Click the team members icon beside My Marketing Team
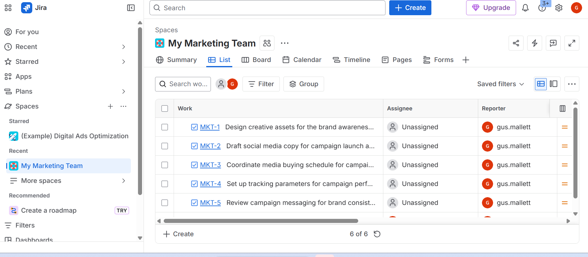This screenshot has height=257, width=588. (267, 43)
